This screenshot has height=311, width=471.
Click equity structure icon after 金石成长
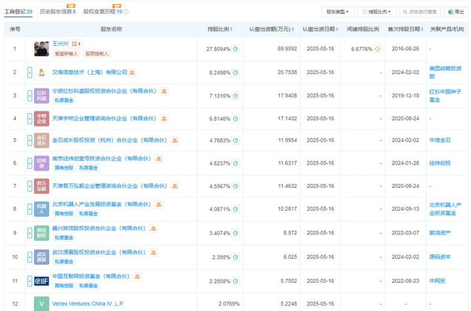(174, 140)
